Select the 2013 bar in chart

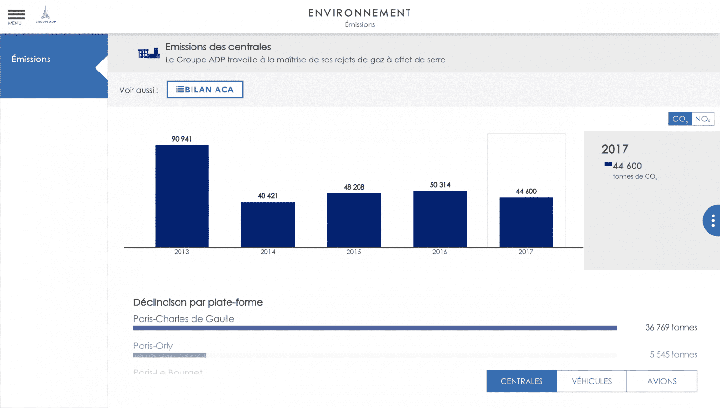click(182, 196)
